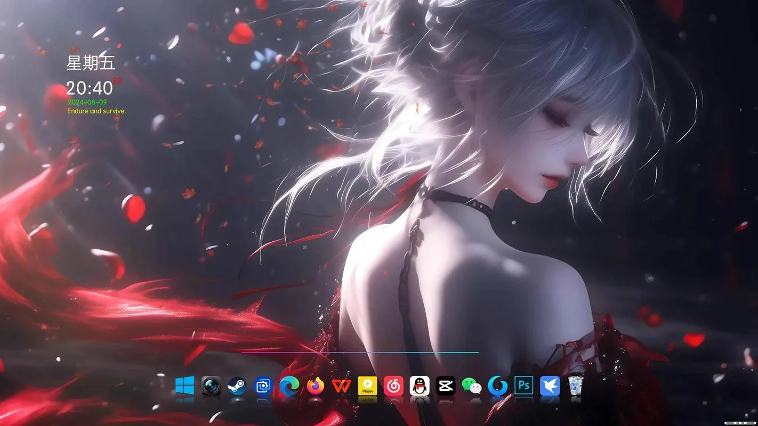Viewport: 758px width, 426px height.
Task: Launch WPS Office icon
Action: point(342,386)
